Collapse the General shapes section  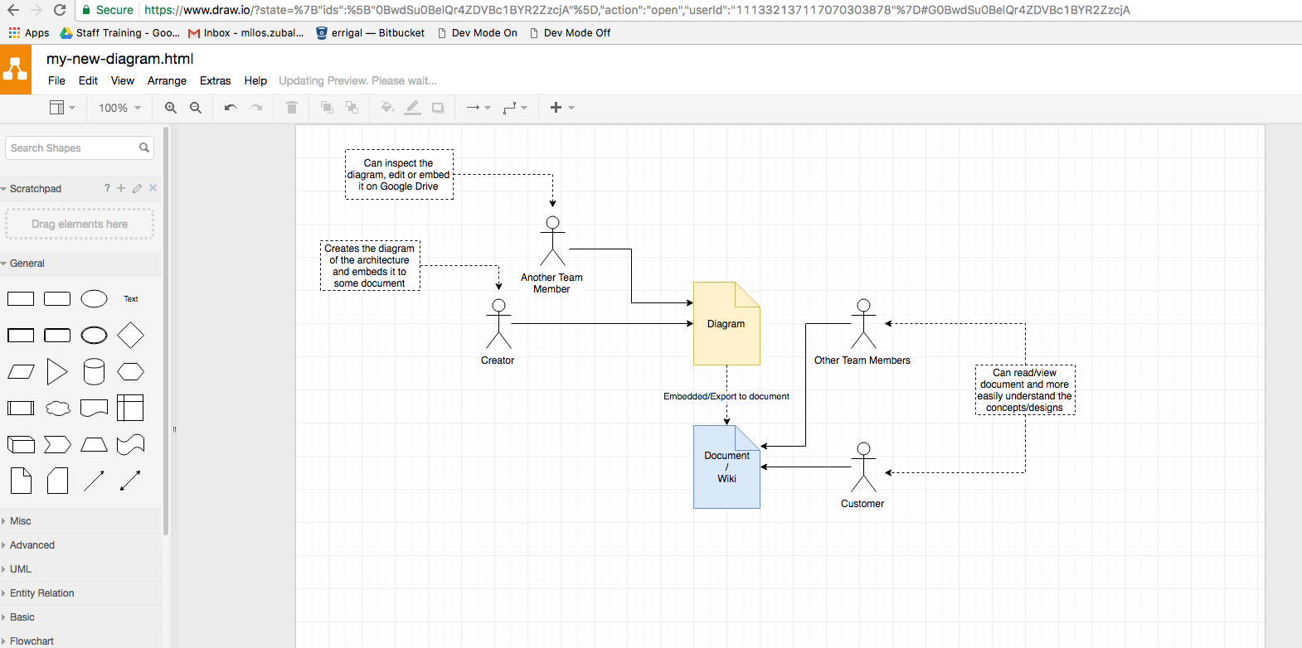[27, 264]
